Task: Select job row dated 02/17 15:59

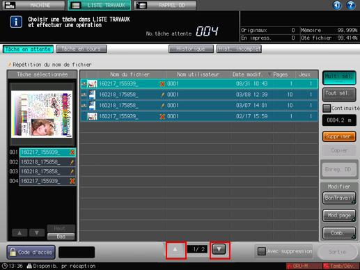Action: (x=199, y=116)
